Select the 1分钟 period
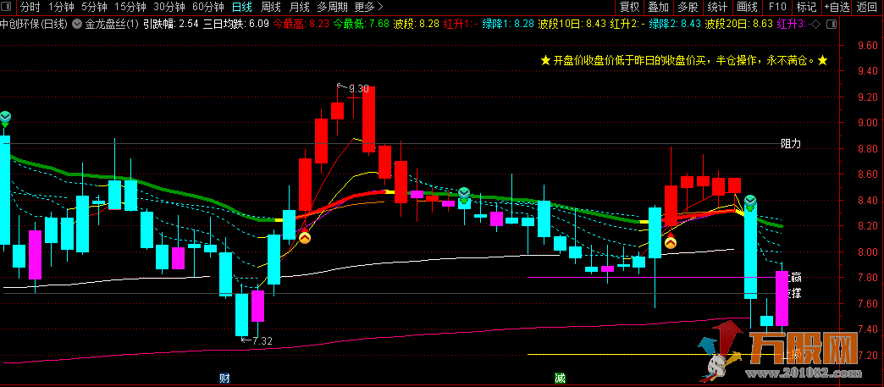This screenshot has width=884, height=387. [x=61, y=8]
